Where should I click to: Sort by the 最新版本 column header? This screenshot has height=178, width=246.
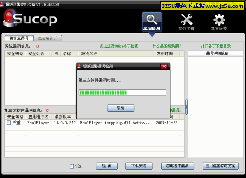coord(64,117)
